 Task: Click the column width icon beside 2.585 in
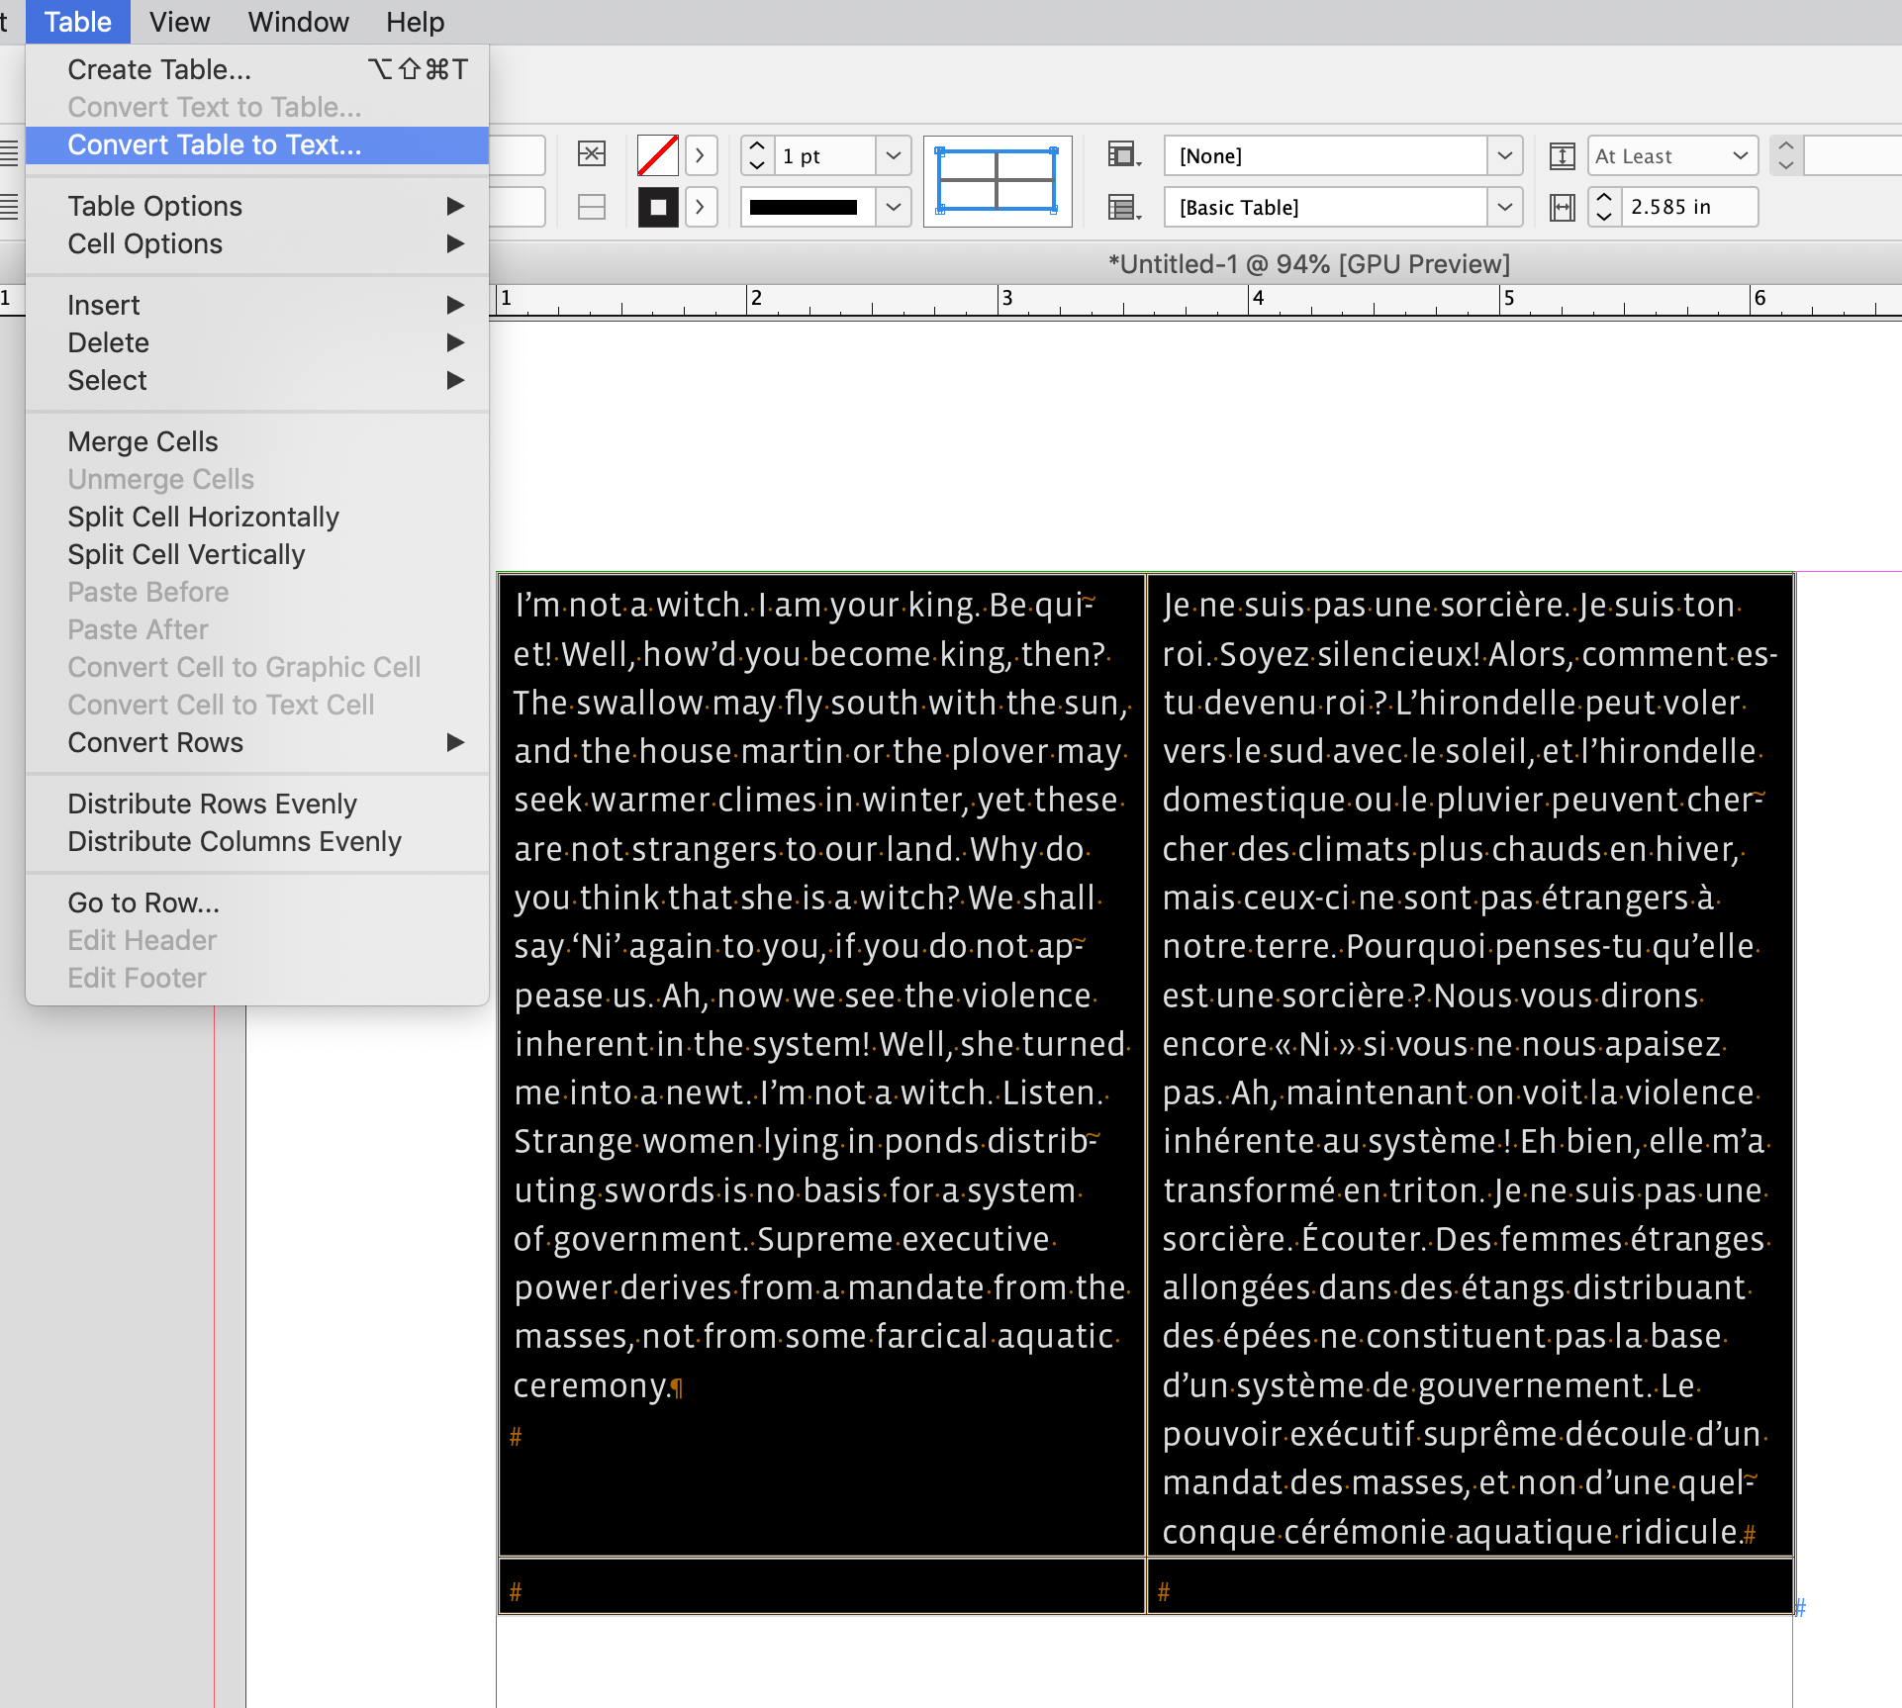[x=1564, y=207]
